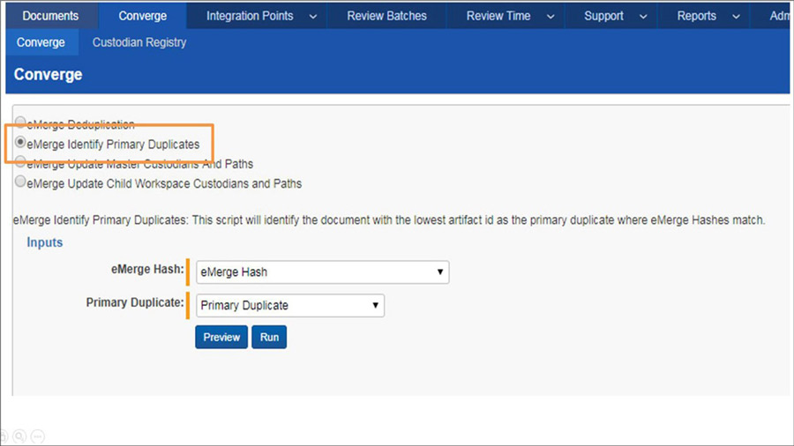This screenshot has height=446, width=794.
Task: Select eMerge Identify Primary Duplicates option
Action: 20,143
